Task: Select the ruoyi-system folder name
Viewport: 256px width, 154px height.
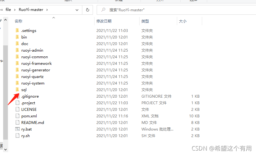Action: [x=33, y=83]
